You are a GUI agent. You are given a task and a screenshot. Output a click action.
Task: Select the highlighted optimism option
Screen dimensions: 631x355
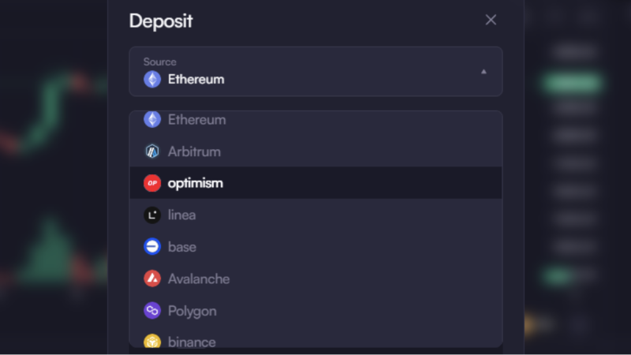(x=196, y=183)
